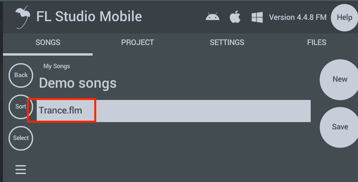The image size is (358, 182).
Task: Click the Apple logo icon
Action: 235,17
